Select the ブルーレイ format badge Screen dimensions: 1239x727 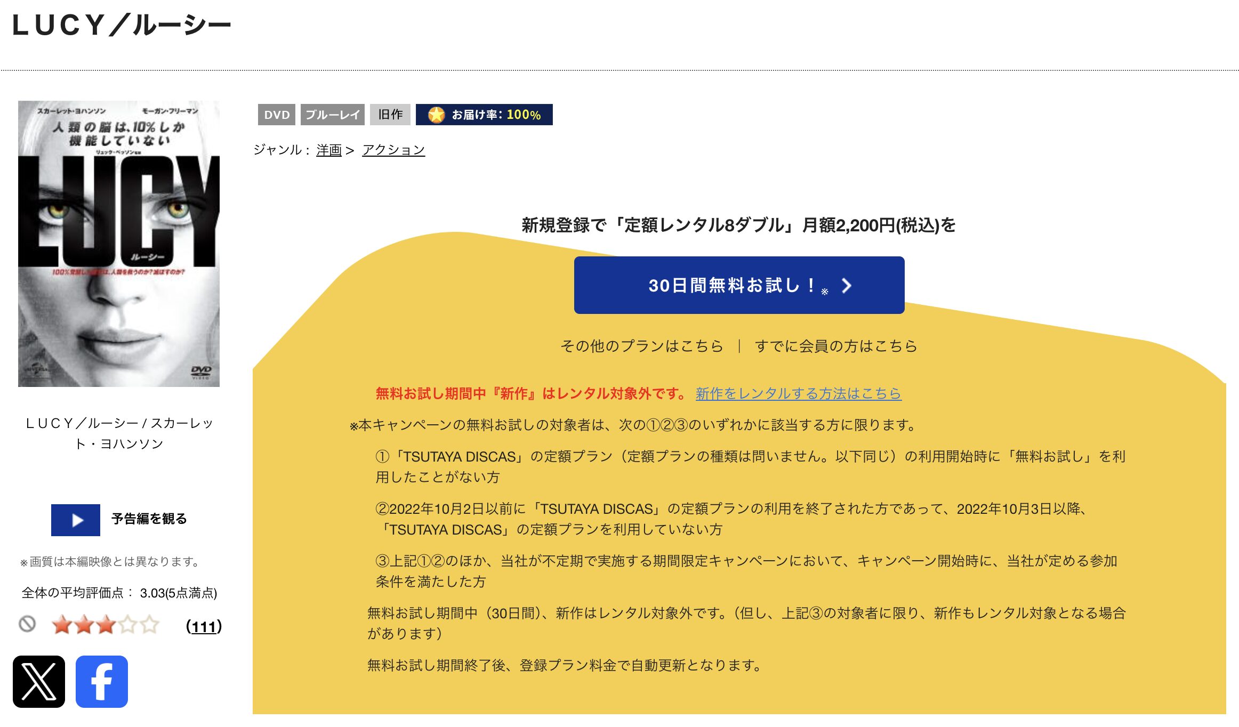click(333, 115)
